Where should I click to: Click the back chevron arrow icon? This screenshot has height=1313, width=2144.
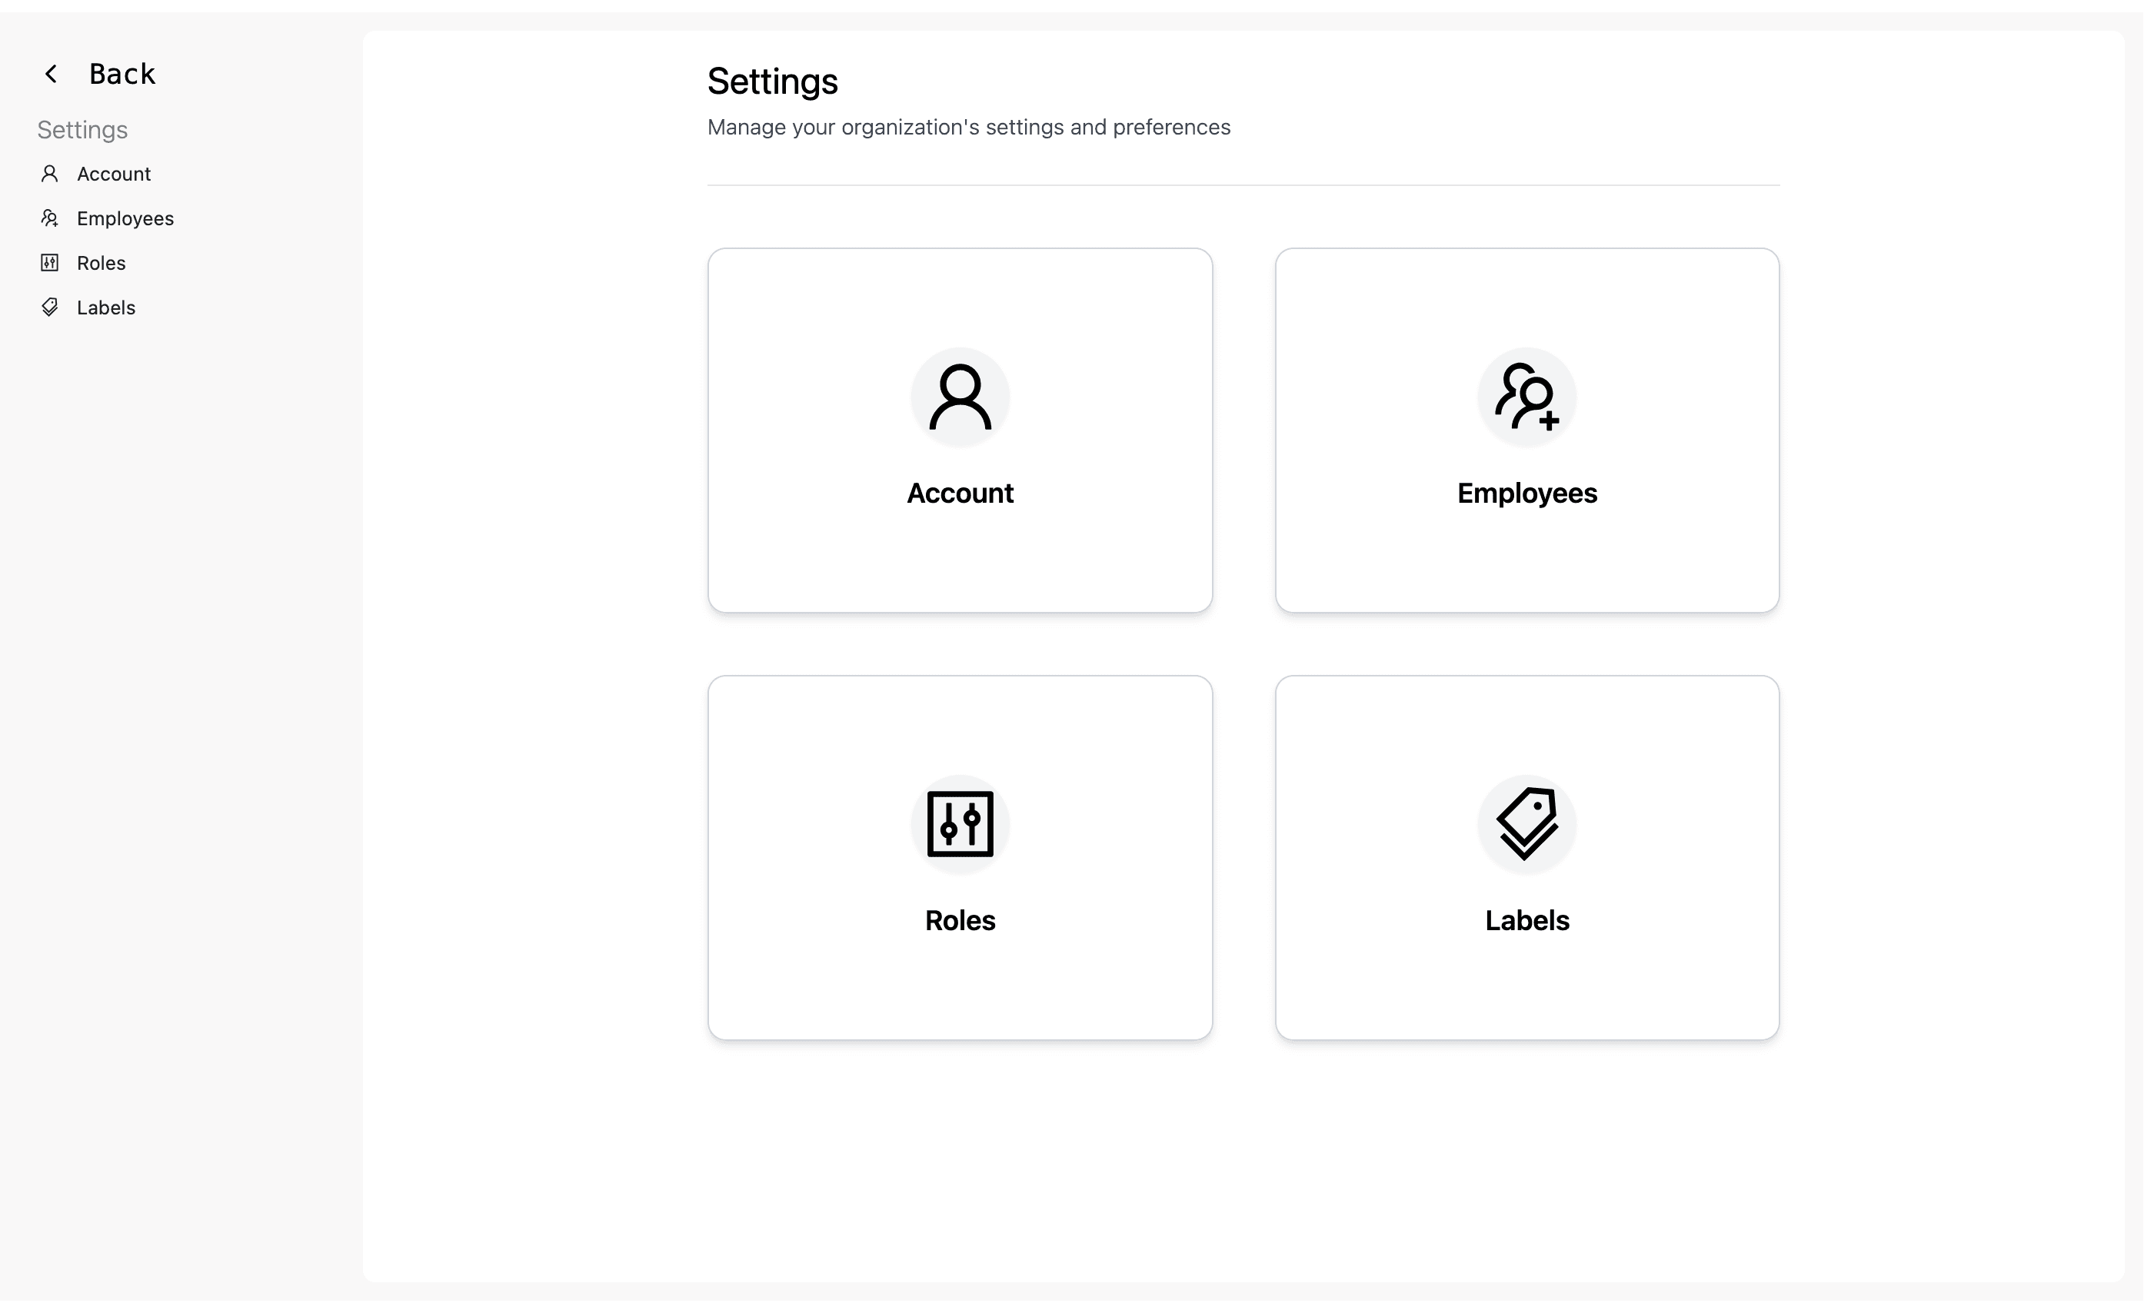[52, 74]
